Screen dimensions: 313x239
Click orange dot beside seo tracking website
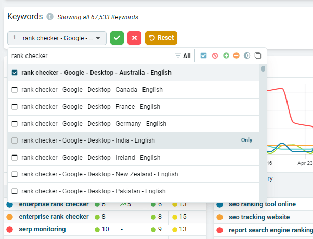click(x=219, y=217)
